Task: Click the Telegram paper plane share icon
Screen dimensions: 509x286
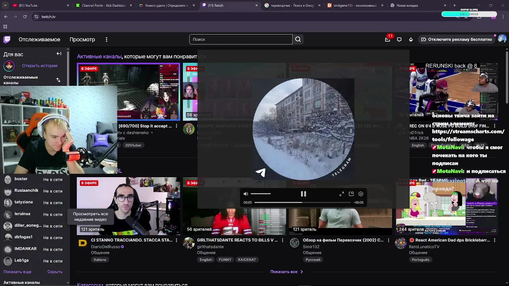Action: [260, 172]
